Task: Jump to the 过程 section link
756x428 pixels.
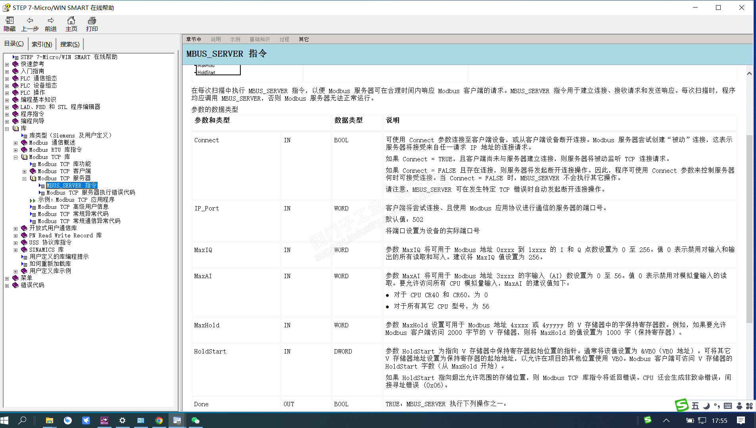Action: coord(284,39)
